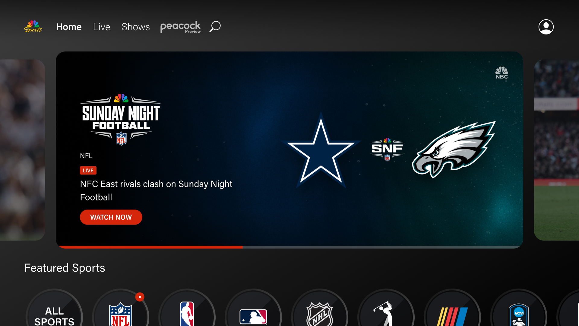Open the Peacock Preview section

(x=180, y=27)
